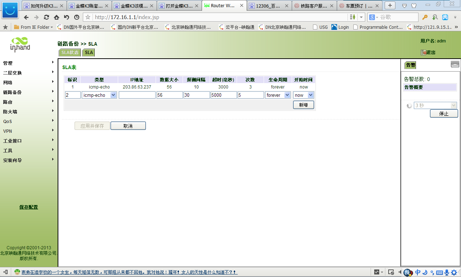Open the 生命周期 forever dropdown

(278, 95)
